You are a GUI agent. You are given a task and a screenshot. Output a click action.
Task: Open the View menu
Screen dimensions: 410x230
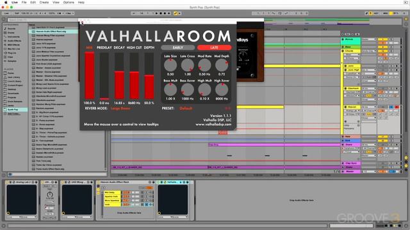tap(56, 3)
